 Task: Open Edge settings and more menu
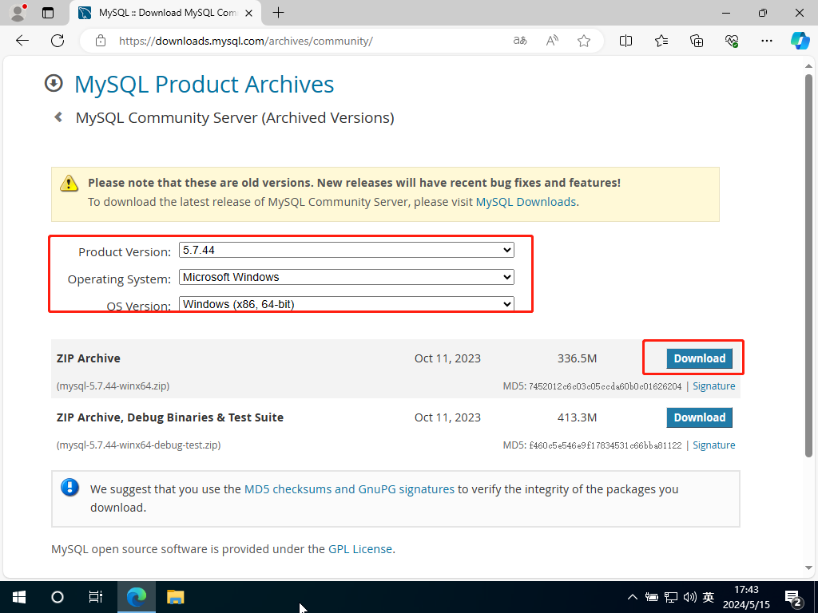[767, 41]
